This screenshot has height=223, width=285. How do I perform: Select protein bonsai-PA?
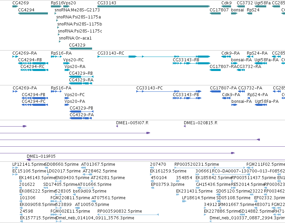(x=234, y=105)
